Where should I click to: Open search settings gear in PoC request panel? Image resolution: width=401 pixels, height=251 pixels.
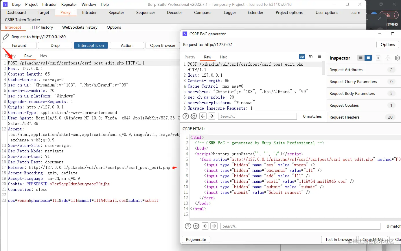(194, 116)
